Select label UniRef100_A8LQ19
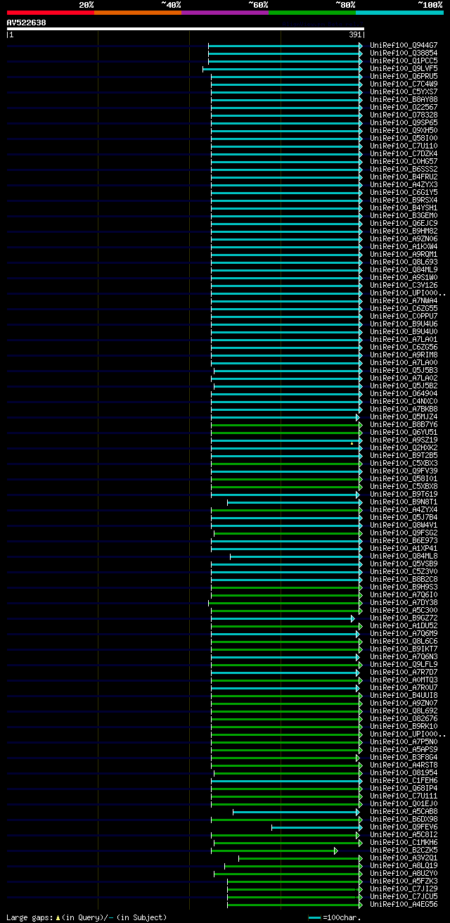 [404, 865]
